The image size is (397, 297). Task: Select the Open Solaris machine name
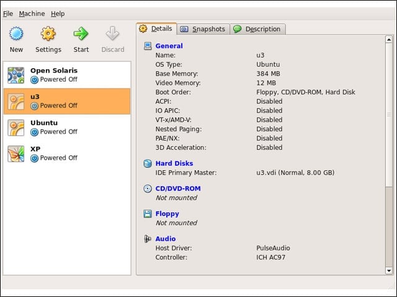[54, 71]
